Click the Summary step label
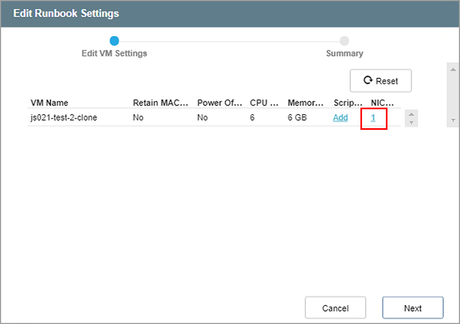Image resolution: width=460 pixels, height=324 pixels. pyautogui.click(x=344, y=54)
